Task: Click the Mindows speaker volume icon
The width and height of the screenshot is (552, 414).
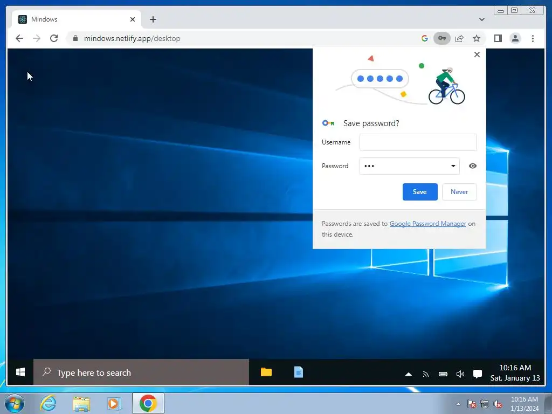Action: pyautogui.click(x=460, y=374)
